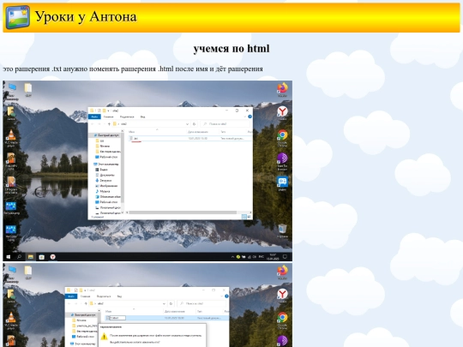The image size is (463, 347).
Task: Click Explorer search box in upper screenshot
Action: (x=225, y=124)
